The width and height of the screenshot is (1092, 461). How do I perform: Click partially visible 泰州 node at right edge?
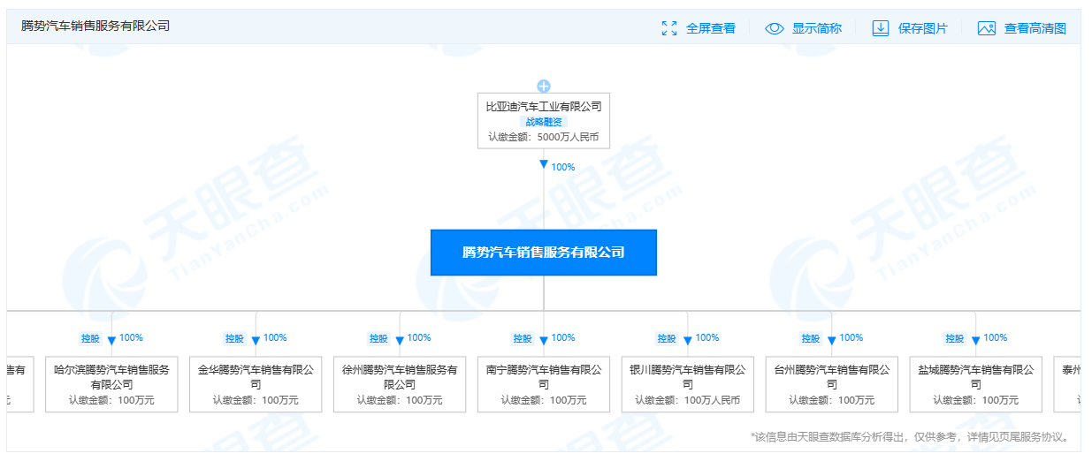[1067, 384]
